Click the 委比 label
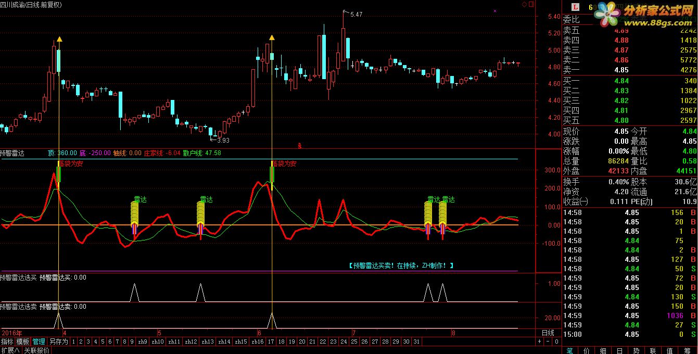 571,20
